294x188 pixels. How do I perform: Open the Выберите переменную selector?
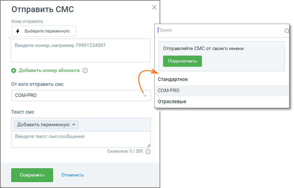coord(44,31)
